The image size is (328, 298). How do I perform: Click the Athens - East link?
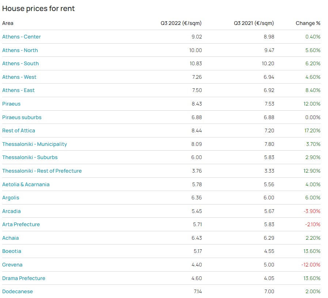(18, 90)
